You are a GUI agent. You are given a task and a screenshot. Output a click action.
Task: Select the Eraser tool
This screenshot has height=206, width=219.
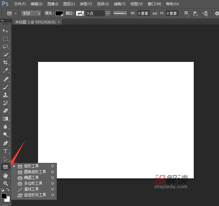(5, 111)
